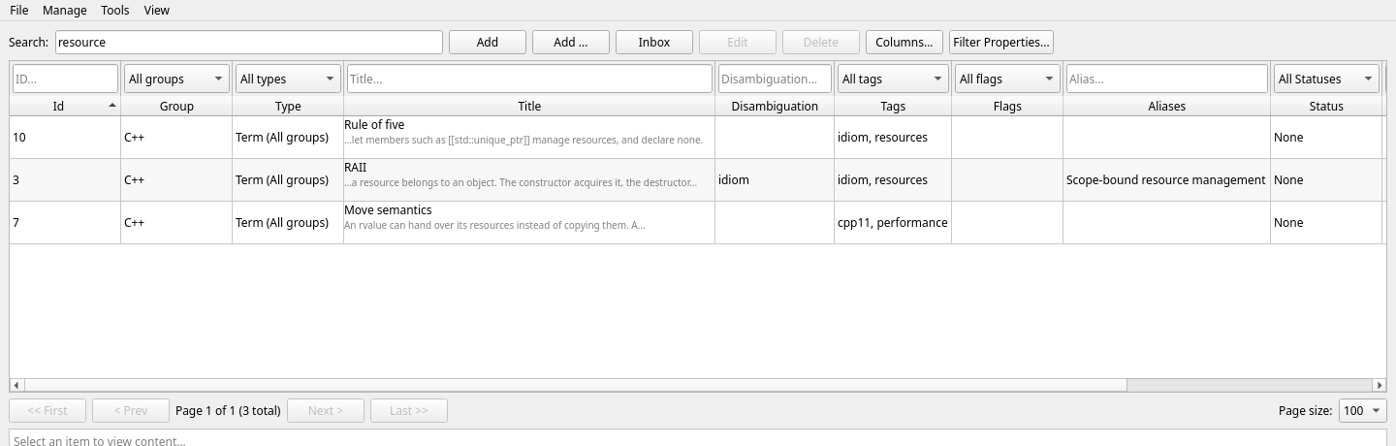Viewport: 1396px width, 446px height.
Task: Sort by the Aliases column header
Action: coord(1166,106)
